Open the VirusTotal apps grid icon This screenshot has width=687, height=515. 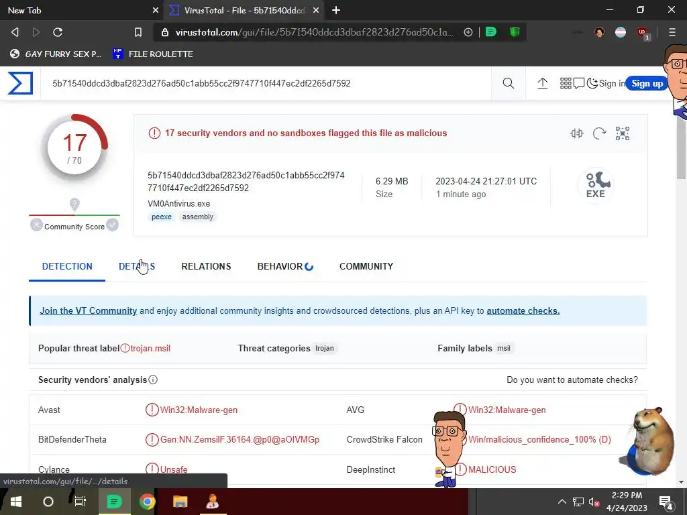(566, 83)
